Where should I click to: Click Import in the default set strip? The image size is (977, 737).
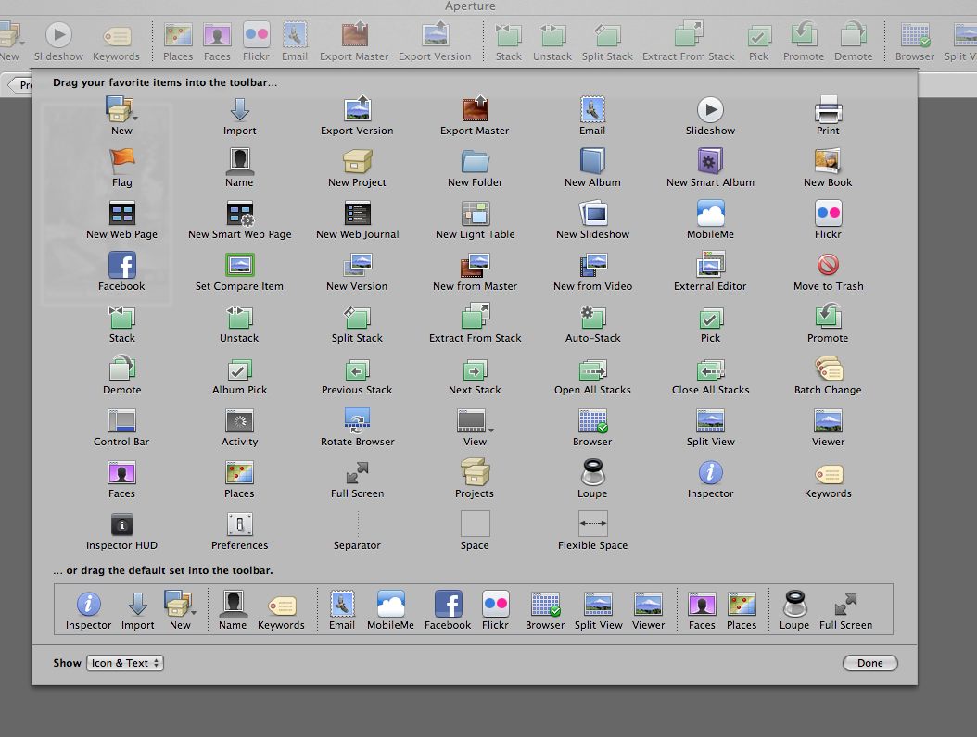click(138, 611)
